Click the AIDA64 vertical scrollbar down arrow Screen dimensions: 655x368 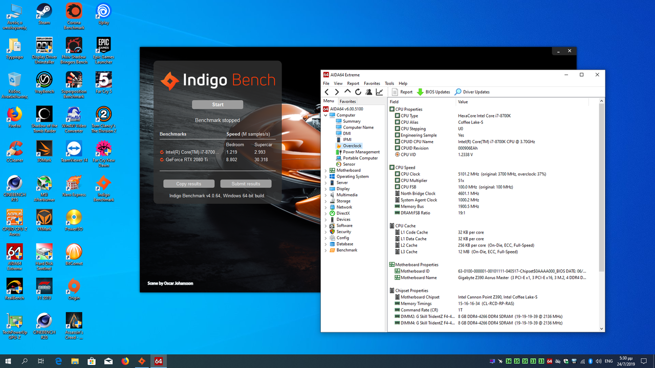(601, 329)
